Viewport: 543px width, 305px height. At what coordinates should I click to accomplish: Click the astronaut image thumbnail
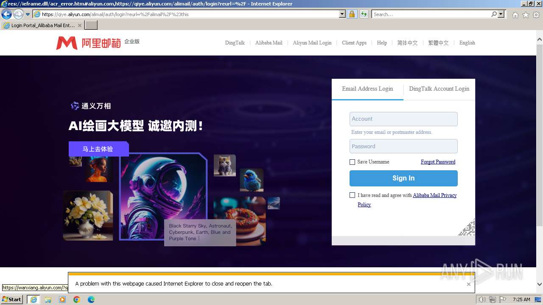point(163,196)
